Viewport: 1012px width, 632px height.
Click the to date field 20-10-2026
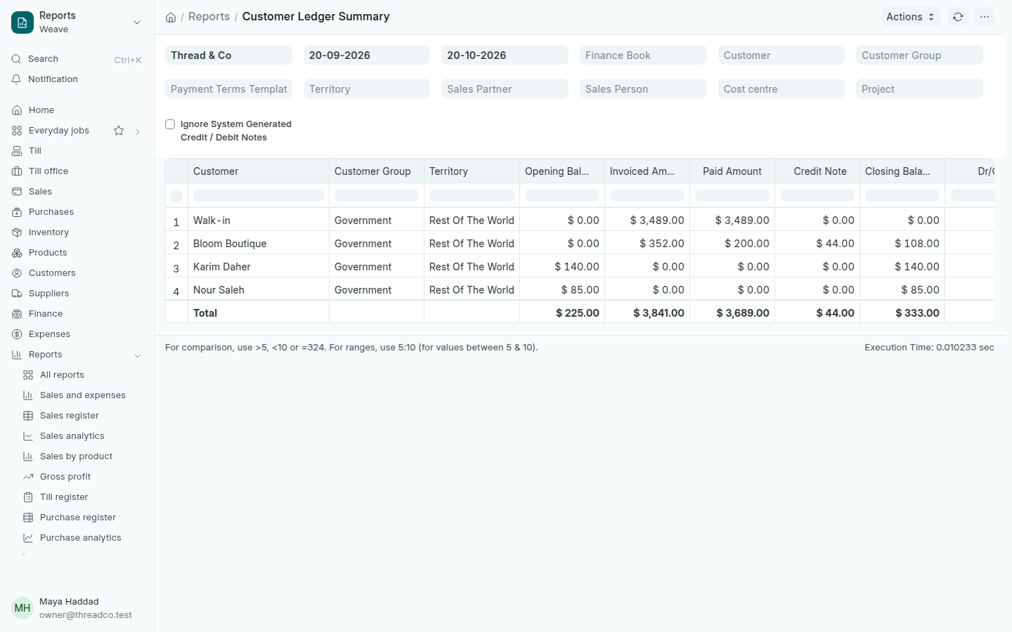click(x=505, y=55)
